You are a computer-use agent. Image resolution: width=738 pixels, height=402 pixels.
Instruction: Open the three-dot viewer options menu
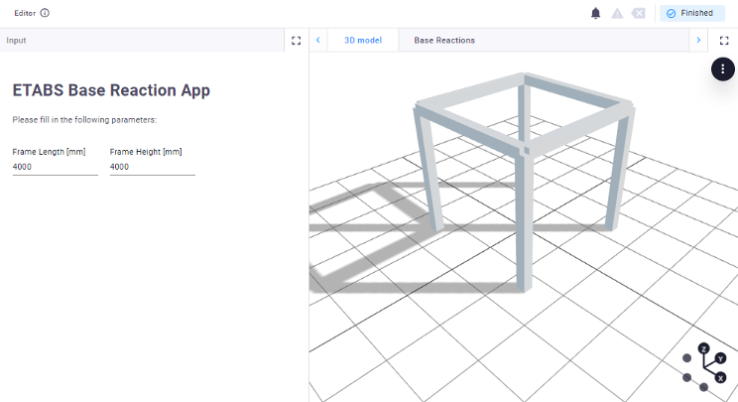[724, 69]
